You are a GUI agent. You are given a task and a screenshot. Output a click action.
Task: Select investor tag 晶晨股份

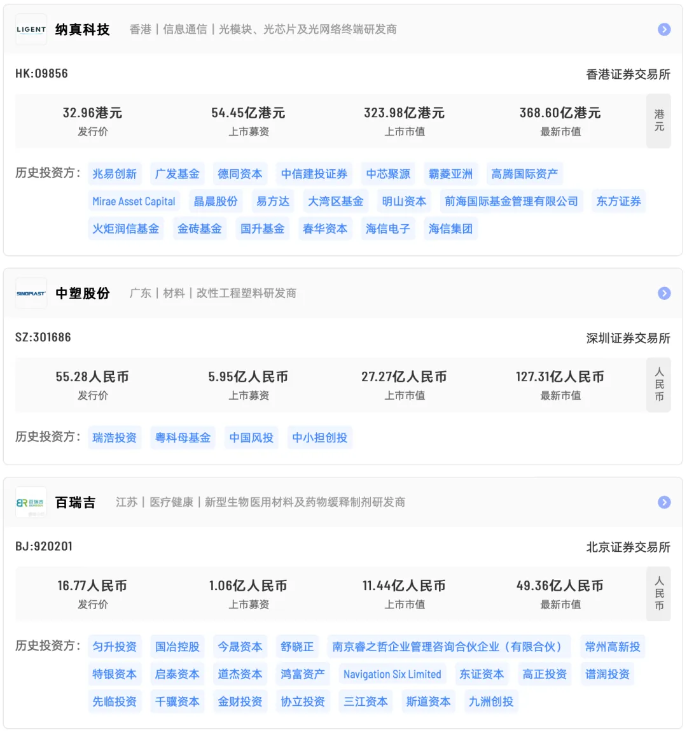(216, 201)
